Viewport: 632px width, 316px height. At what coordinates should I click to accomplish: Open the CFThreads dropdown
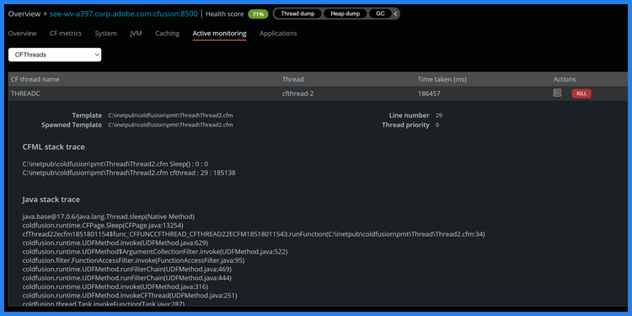point(55,55)
